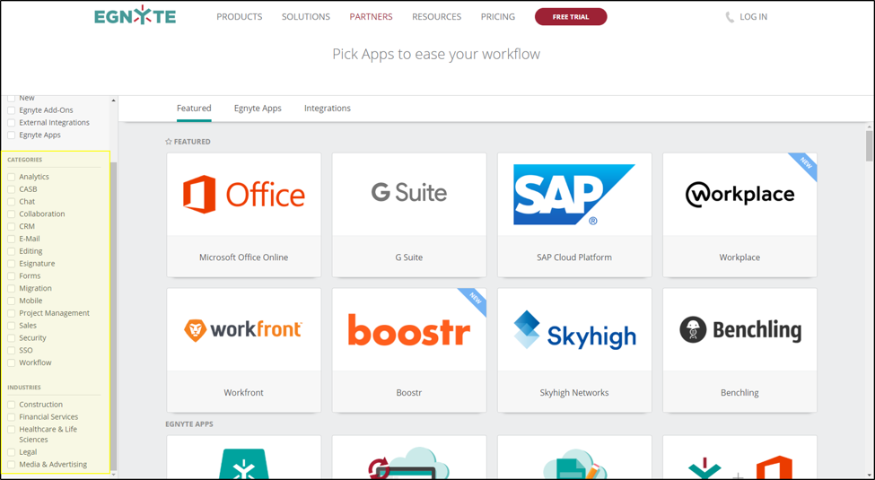Viewport: 875px width, 480px height.
Task: Click the main page vertical scrollbar thumb
Action: click(x=869, y=145)
